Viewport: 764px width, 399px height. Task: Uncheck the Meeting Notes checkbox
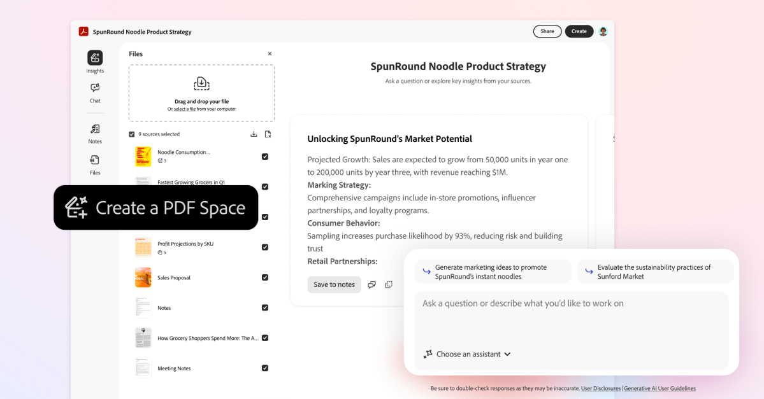pos(265,368)
